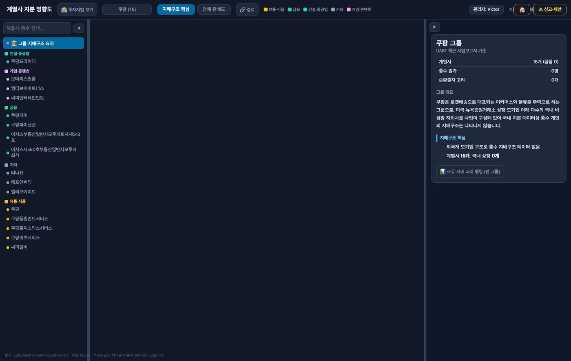Viewport: 571px width, 361px height.
Task: Click the 계열사 16개, 국내 상장 0개 bullet
Action: point(473,156)
